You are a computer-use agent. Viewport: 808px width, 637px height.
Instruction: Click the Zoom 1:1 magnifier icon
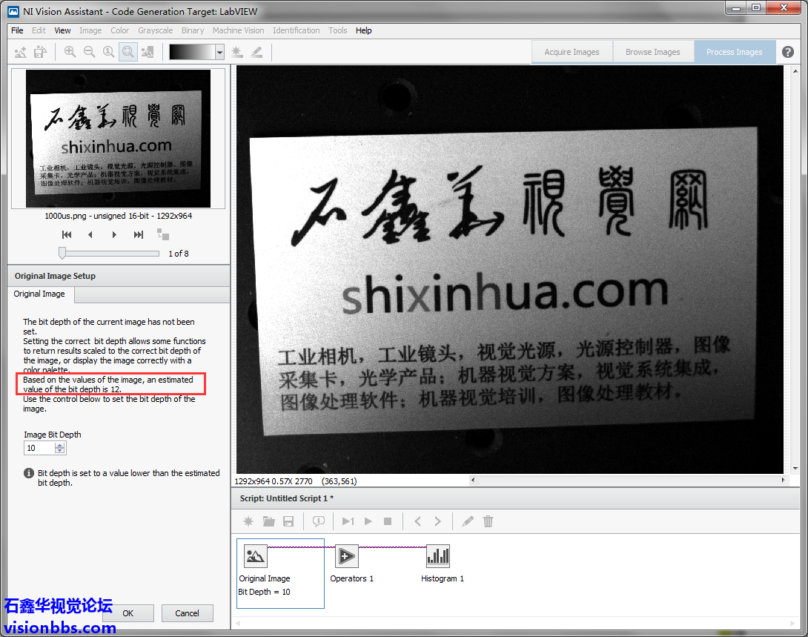(108, 52)
